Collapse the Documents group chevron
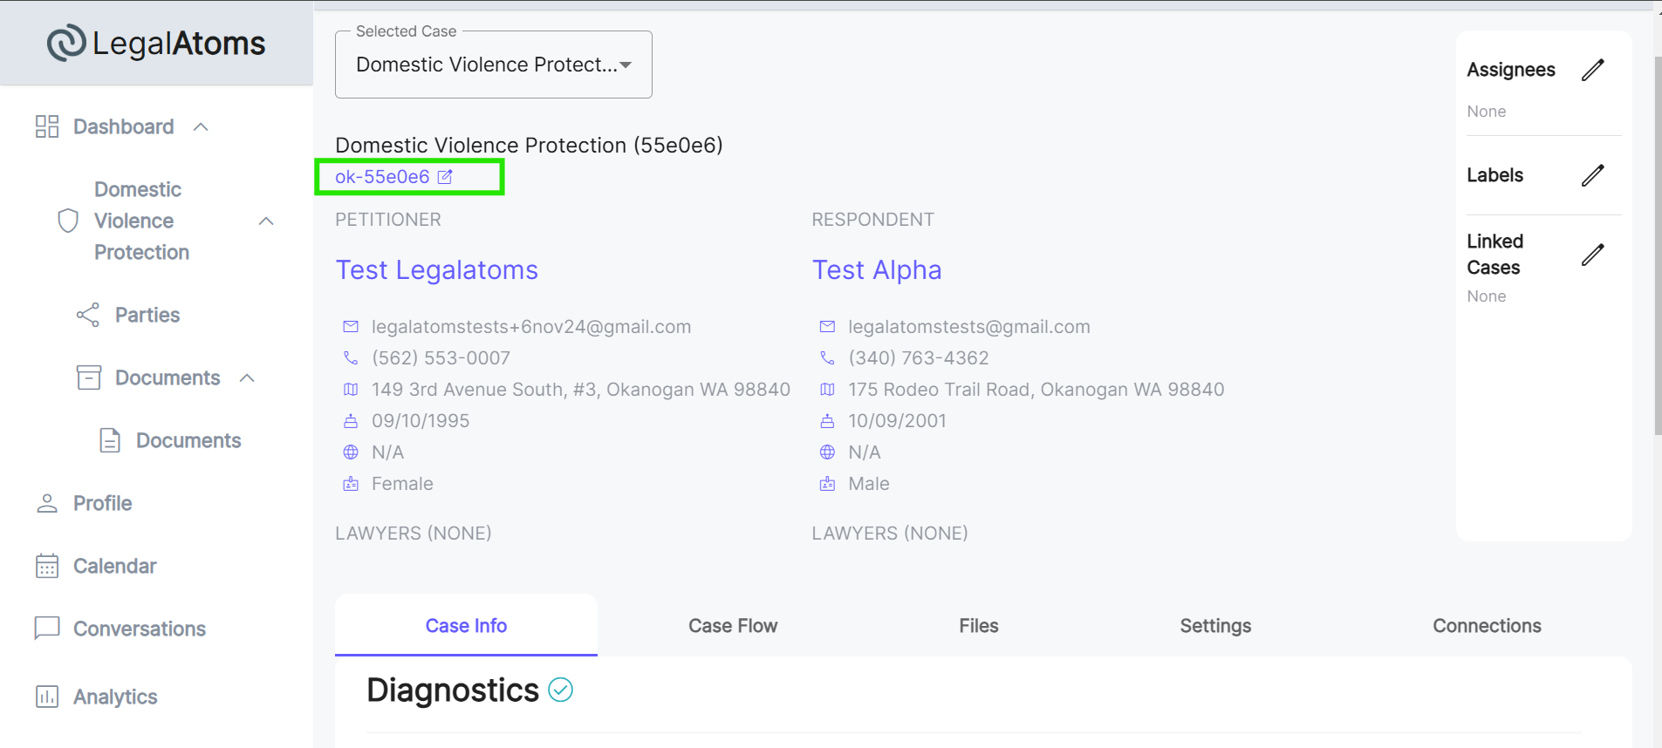The height and width of the screenshot is (748, 1662). pos(247,377)
